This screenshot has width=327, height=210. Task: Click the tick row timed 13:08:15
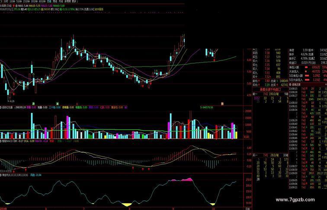click(x=308, y=89)
